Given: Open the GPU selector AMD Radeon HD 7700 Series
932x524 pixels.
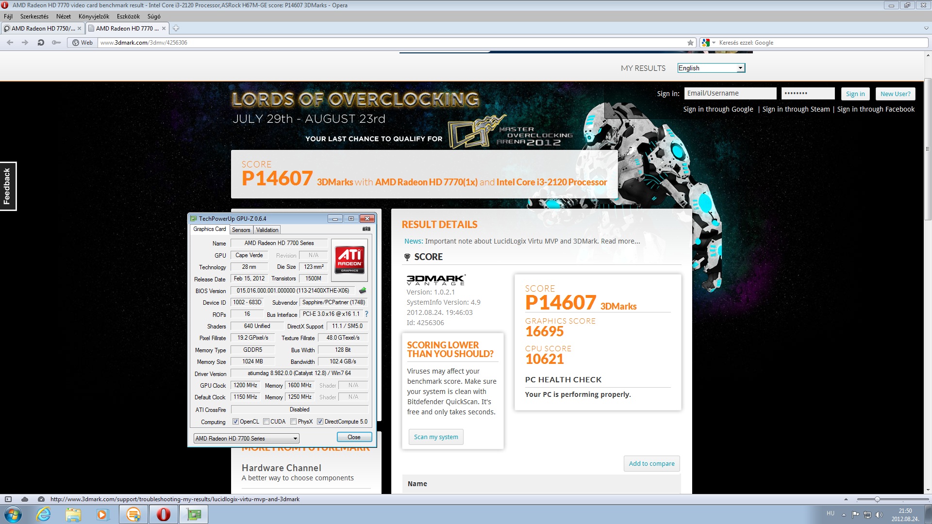Looking at the screenshot, I should click(x=246, y=439).
